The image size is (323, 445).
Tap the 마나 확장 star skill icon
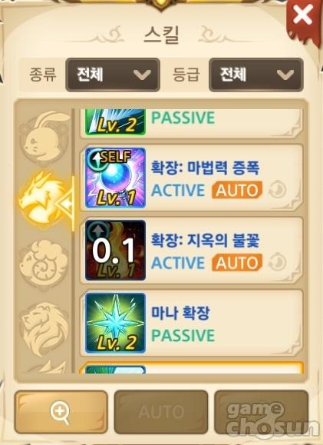116,323
